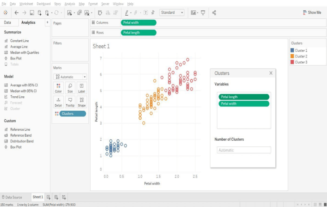327x207 pixels.
Task: Click the Undo back arrow in toolbar
Action: [x=17, y=13]
